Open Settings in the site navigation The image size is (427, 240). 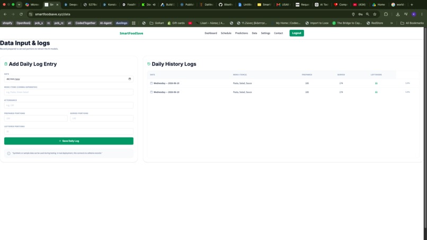click(265, 33)
